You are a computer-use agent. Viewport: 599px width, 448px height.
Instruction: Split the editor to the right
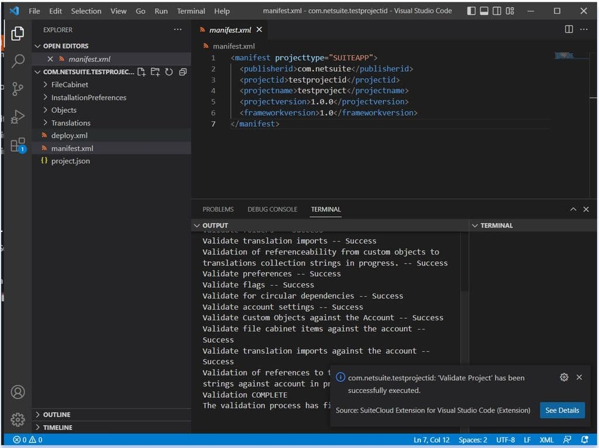(x=569, y=29)
